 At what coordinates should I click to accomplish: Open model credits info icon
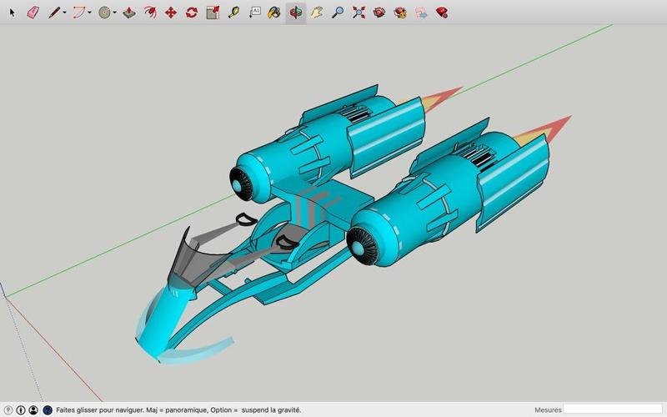(21, 410)
